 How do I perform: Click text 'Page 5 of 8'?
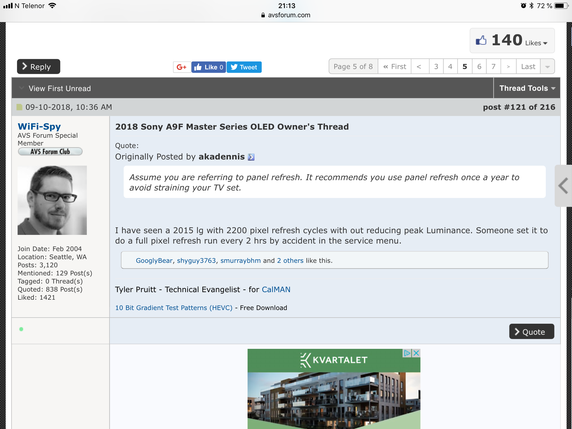pos(353,66)
